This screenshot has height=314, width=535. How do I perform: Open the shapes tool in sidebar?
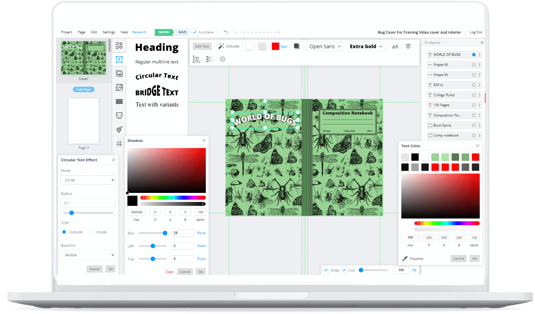(119, 45)
